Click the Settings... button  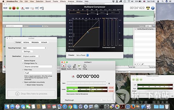(28, 52)
